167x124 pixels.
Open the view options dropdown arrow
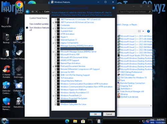[143, 31]
